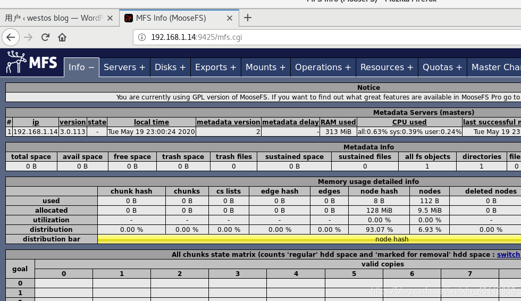Click the MFS moose logo
Screen dimensions: 521x301
(31, 62)
